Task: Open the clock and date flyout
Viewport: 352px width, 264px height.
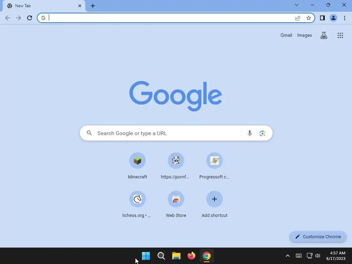Action: click(x=336, y=256)
